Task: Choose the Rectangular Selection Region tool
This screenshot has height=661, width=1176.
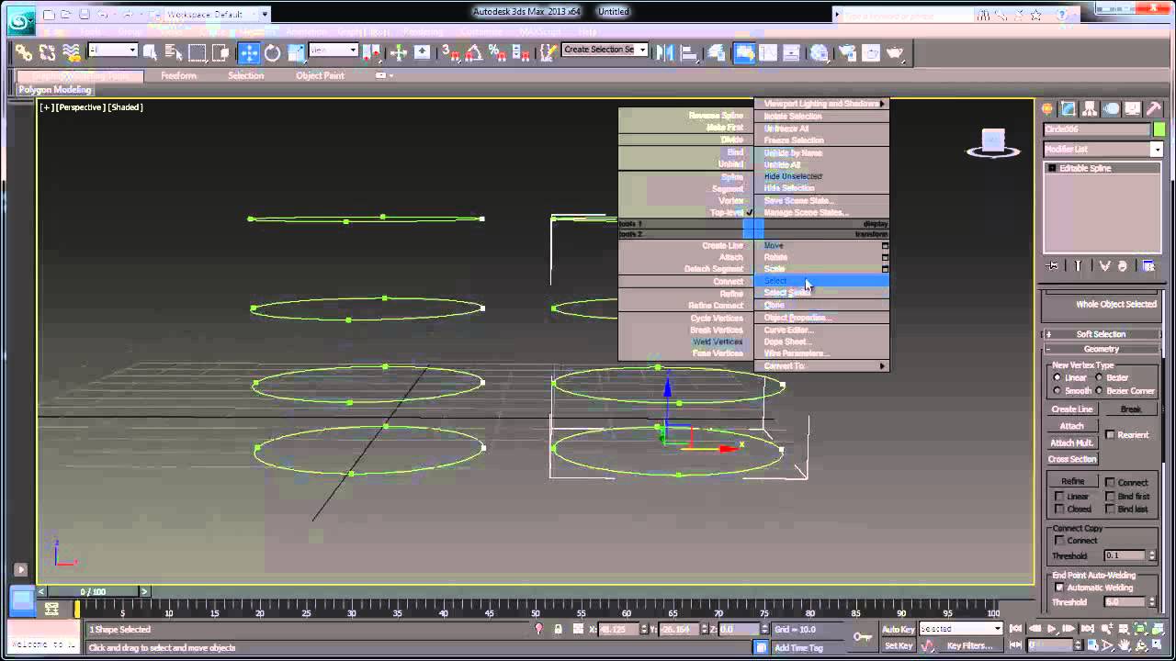Action: tap(197, 53)
